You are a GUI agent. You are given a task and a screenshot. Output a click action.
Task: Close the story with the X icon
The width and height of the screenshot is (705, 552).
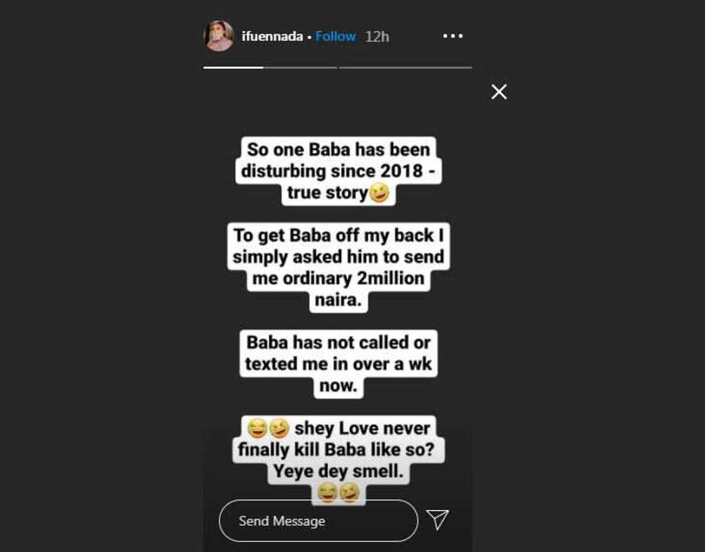499,92
